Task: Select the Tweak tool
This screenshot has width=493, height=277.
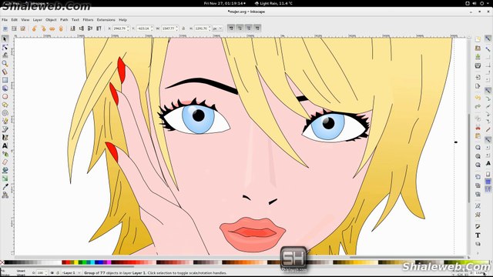Action: 5,55
